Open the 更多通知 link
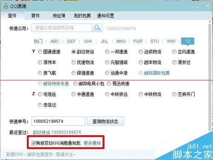 [x=92, y=143]
